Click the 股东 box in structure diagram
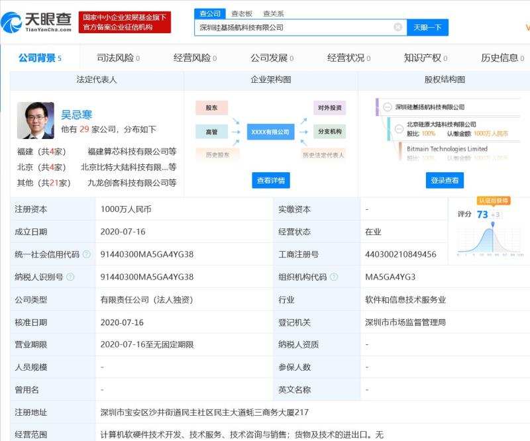530x441 pixels. click(211, 107)
